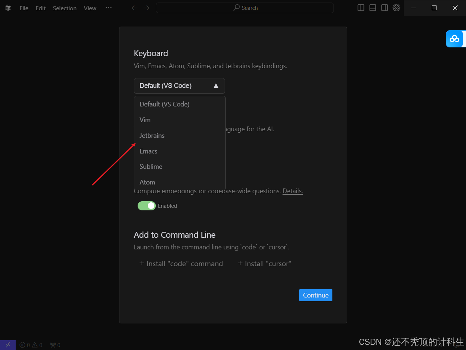466x350 pixels.
Task: Select Vim keybindings option
Action: point(180,120)
